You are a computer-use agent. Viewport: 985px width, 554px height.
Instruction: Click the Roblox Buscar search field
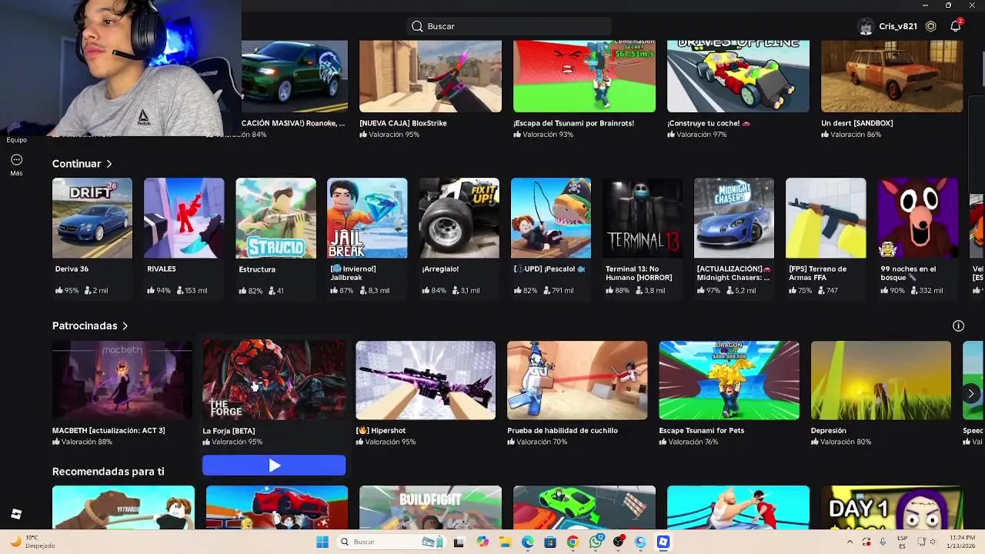[x=509, y=26]
